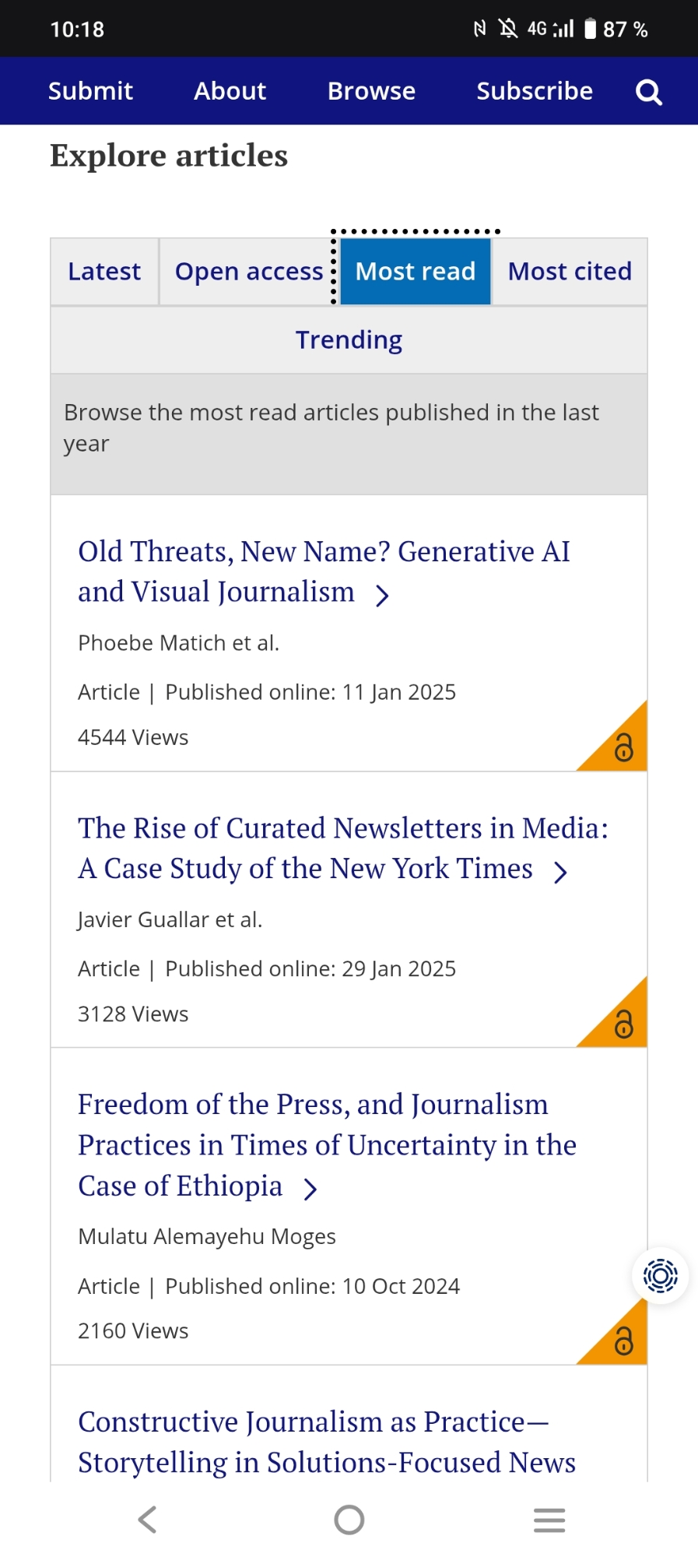Screen dimensions: 698x1557
Task: Open the Android recent apps icon
Action: [x=549, y=1520]
